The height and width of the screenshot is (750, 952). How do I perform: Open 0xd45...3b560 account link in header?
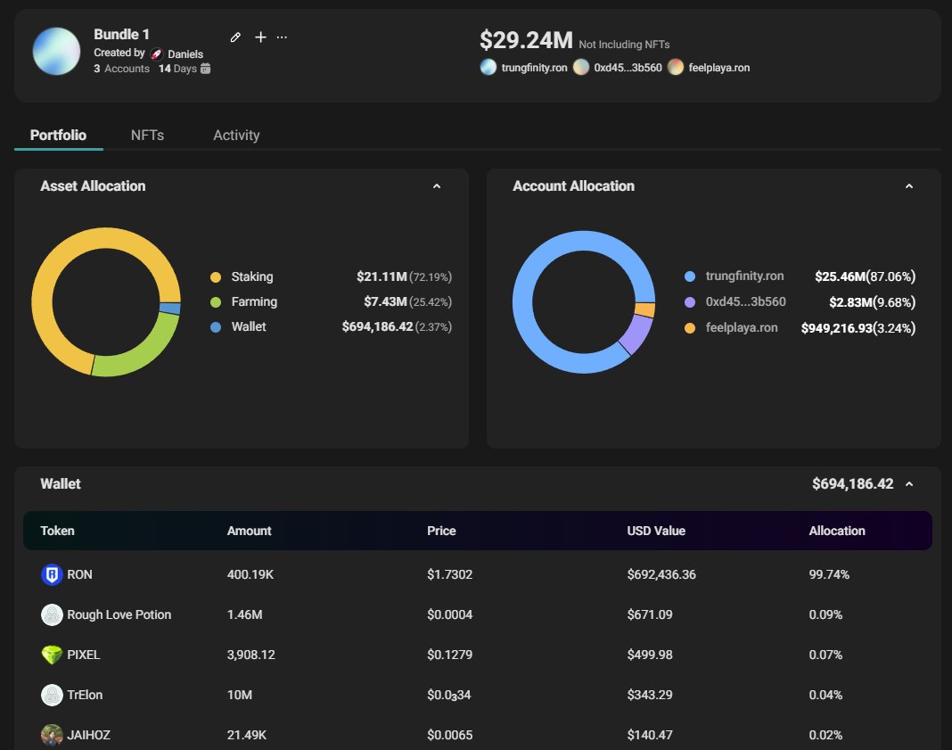pos(628,68)
